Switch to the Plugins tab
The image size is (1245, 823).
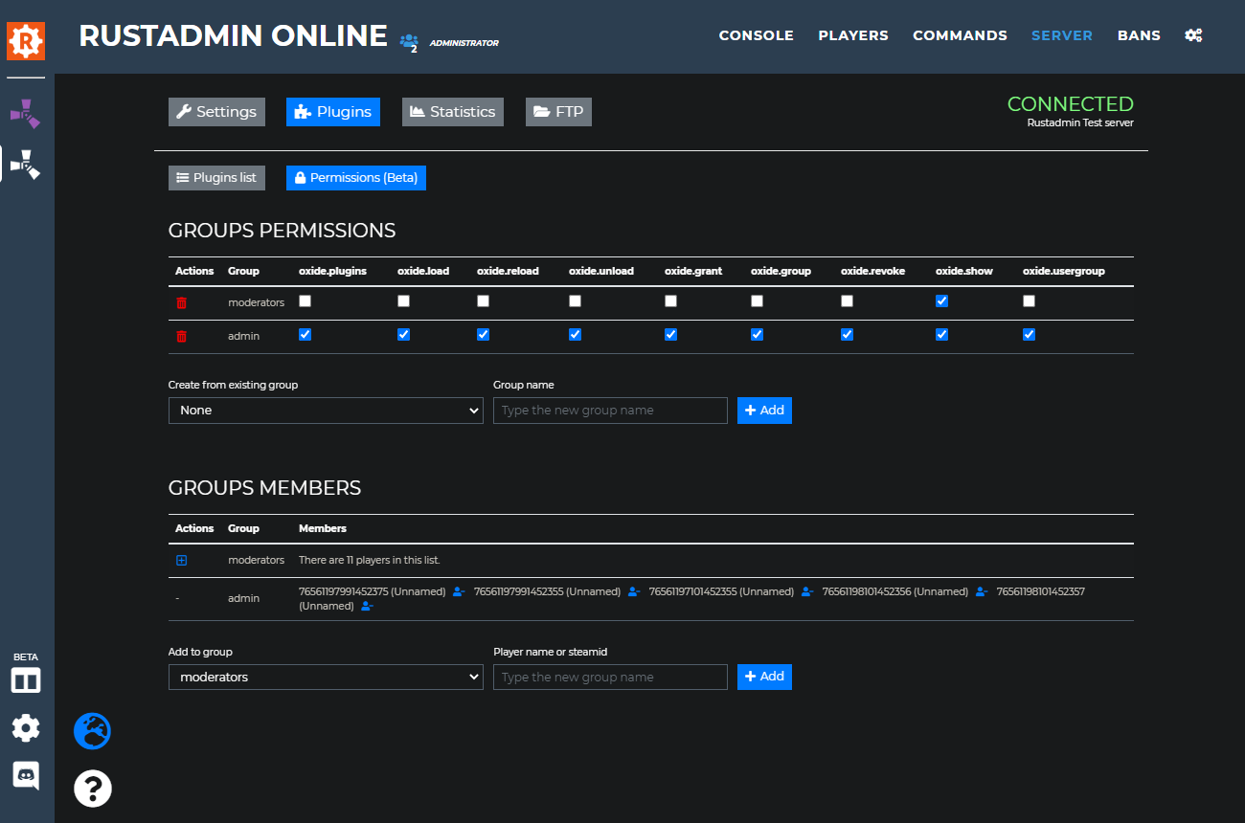333,112
